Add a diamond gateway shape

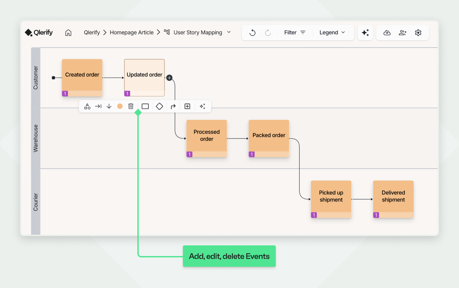(159, 106)
